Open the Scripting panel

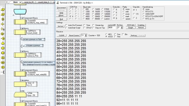(141, 25)
